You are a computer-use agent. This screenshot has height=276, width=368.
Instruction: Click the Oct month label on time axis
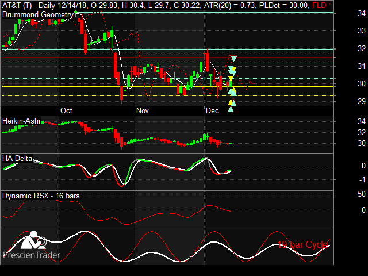point(66,111)
